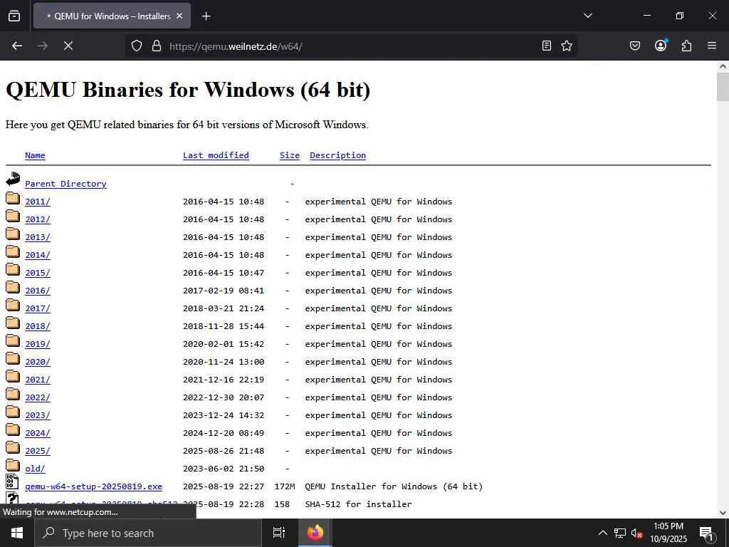This screenshot has width=729, height=547.
Task: Open the 2016/ folder link
Action: point(38,291)
